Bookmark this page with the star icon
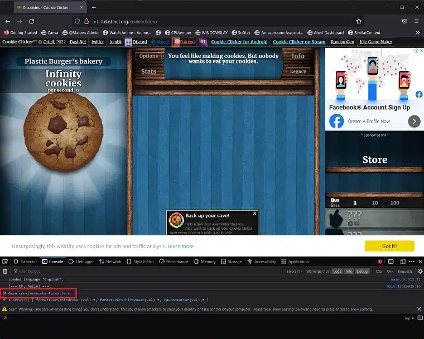 coord(359,21)
